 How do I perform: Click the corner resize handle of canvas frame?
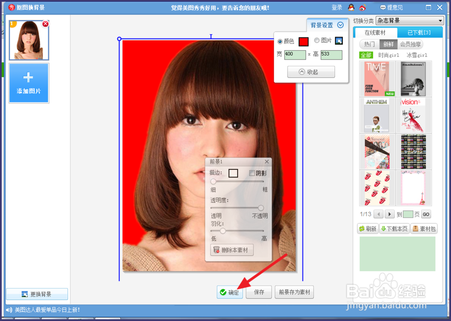click(120, 38)
